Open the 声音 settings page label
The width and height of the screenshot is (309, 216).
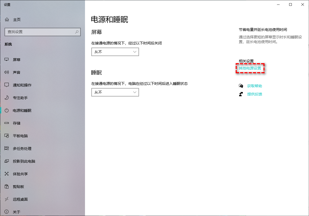[x=17, y=72]
